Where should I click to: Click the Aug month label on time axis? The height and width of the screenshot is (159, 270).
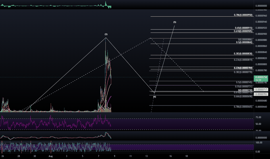coord(51,156)
